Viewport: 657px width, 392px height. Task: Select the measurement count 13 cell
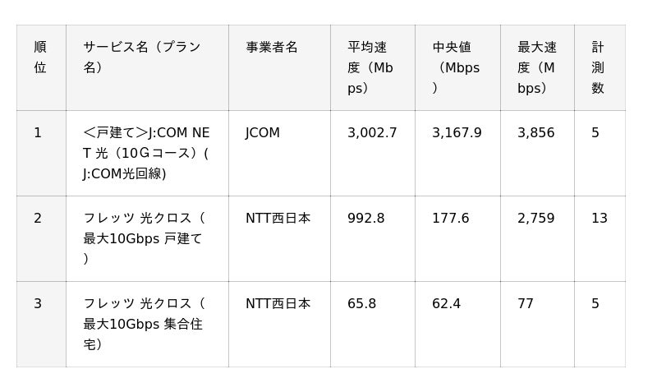point(600,239)
